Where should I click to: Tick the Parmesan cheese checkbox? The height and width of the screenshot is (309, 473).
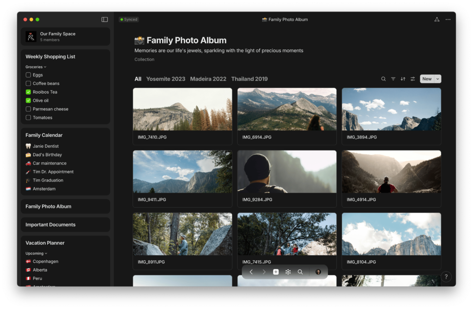28,109
